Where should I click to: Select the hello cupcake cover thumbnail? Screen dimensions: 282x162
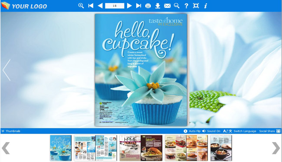coord(61,148)
